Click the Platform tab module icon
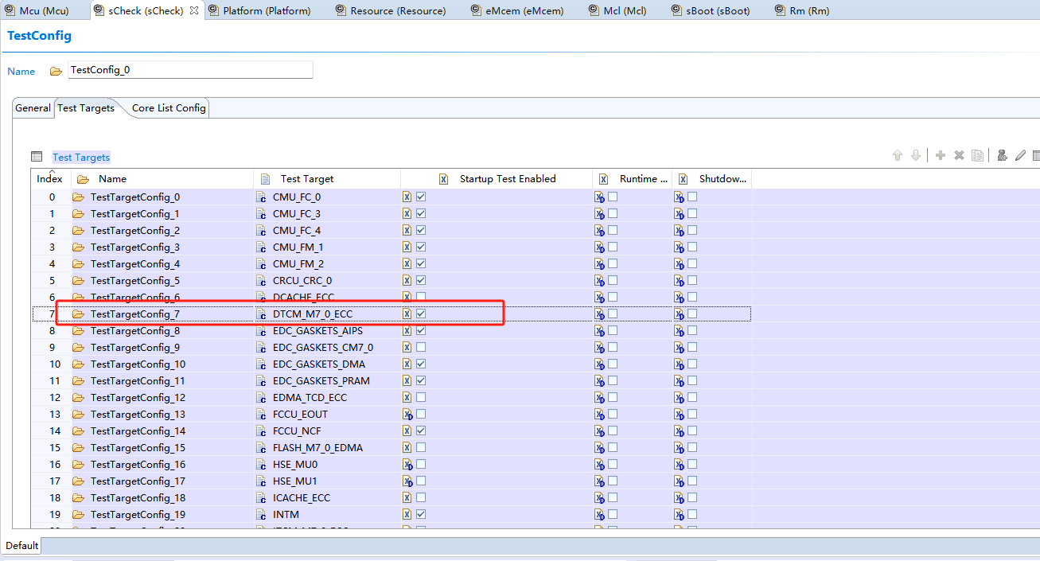1040x561 pixels. [213, 10]
